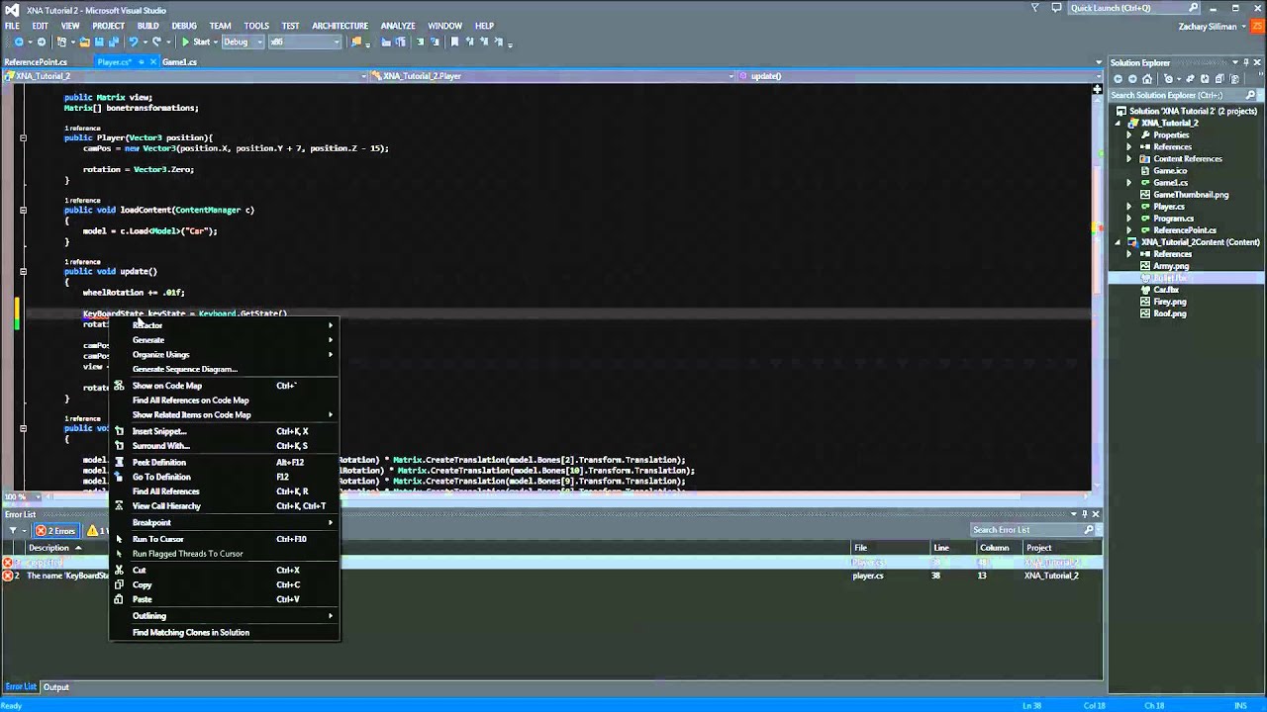The width and height of the screenshot is (1267, 712).
Task: Toggle the 2 Errors filter button
Action: click(56, 531)
